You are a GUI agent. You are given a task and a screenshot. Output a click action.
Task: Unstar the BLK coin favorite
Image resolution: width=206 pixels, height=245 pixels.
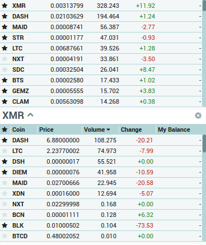coord(4,225)
